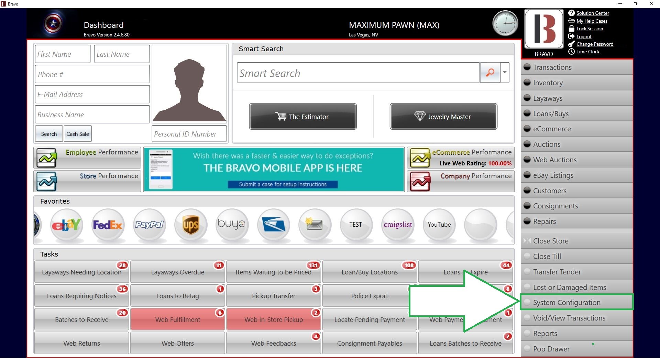
Task: Expand eCommerce menu section
Action: point(577,129)
